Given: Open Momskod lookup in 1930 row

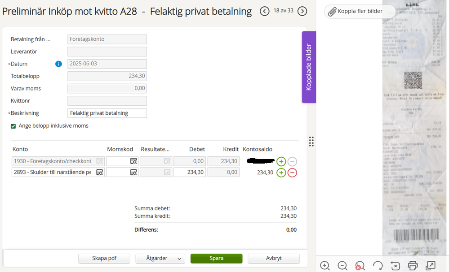Looking at the screenshot, I should point(133,161).
